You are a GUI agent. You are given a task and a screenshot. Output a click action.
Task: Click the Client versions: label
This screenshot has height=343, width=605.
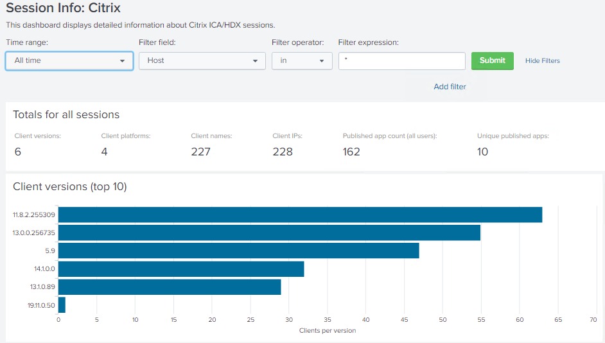click(x=38, y=136)
